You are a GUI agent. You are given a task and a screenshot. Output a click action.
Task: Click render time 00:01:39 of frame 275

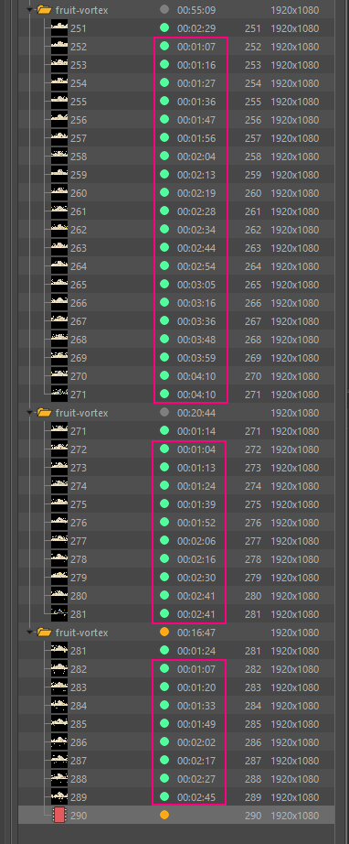[x=196, y=503]
